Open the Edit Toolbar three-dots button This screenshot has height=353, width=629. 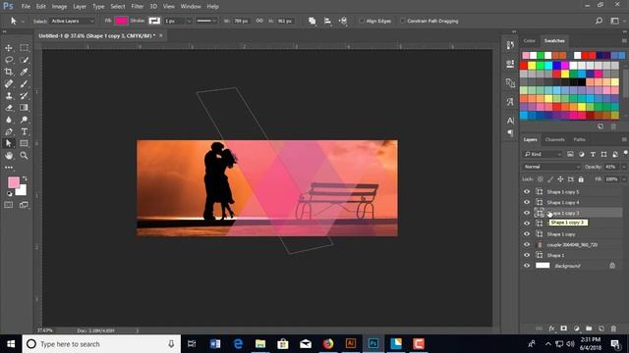(x=9, y=168)
